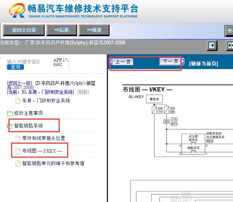Click the single arrow panel toggle icon

pos(212,45)
